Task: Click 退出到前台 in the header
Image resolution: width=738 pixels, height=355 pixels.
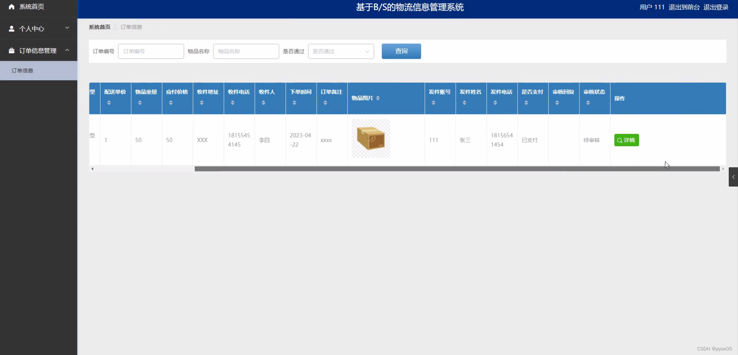Action: (684, 7)
